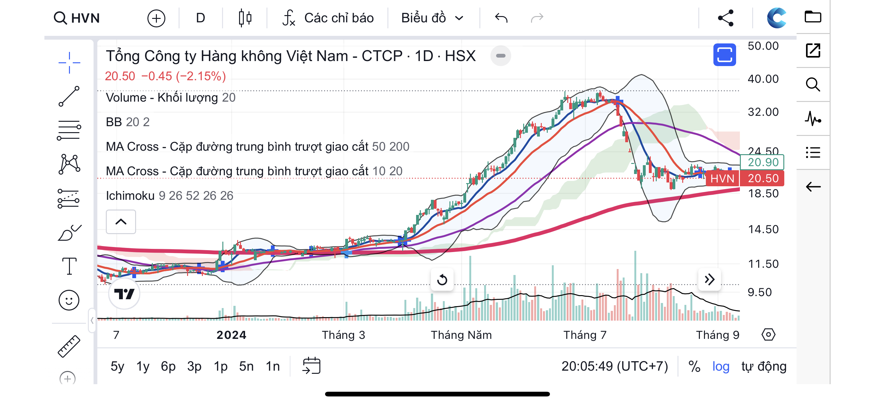Image resolution: width=875 pixels, height=404 pixels.
Task: Click the zoom-in plus tool at bottom left
Action: pos(68,378)
